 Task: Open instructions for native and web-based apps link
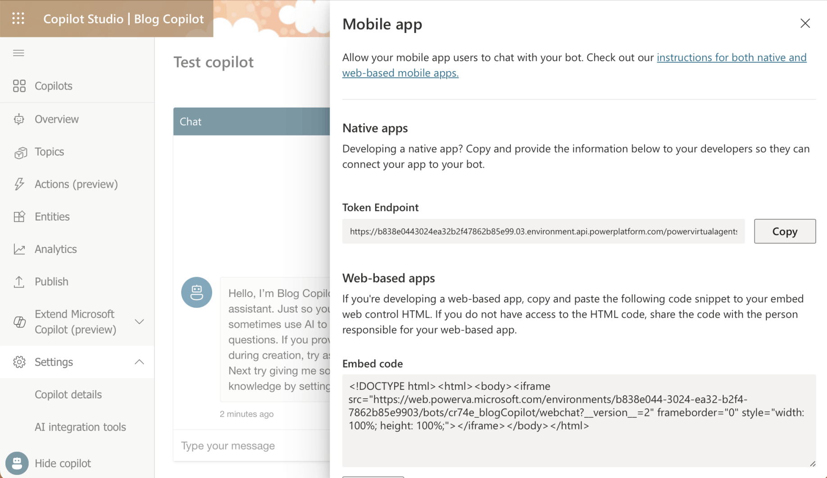pyautogui.click(x=731, y=58)
